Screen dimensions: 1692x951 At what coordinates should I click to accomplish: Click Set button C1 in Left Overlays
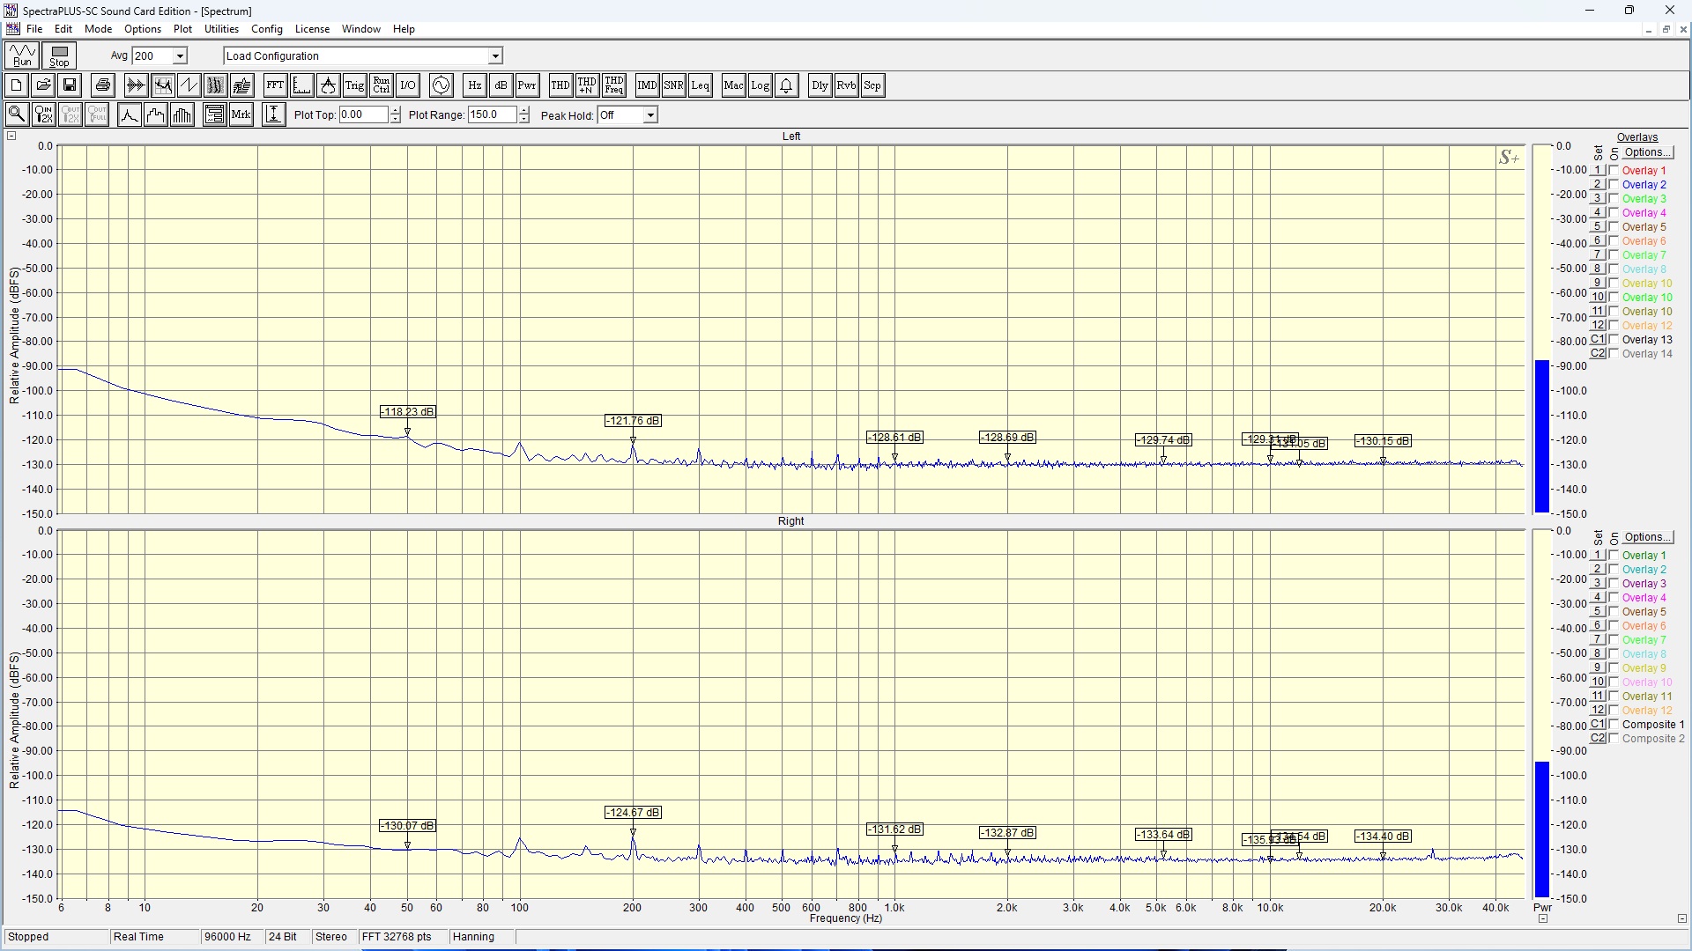click(x=1598, y=339)
